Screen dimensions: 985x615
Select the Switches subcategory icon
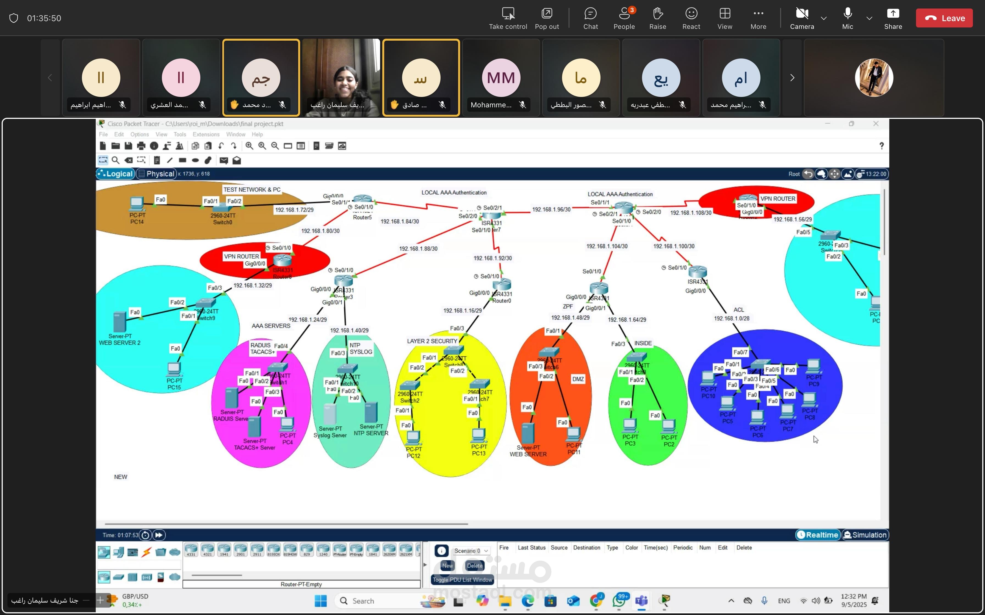click(118, 577)
